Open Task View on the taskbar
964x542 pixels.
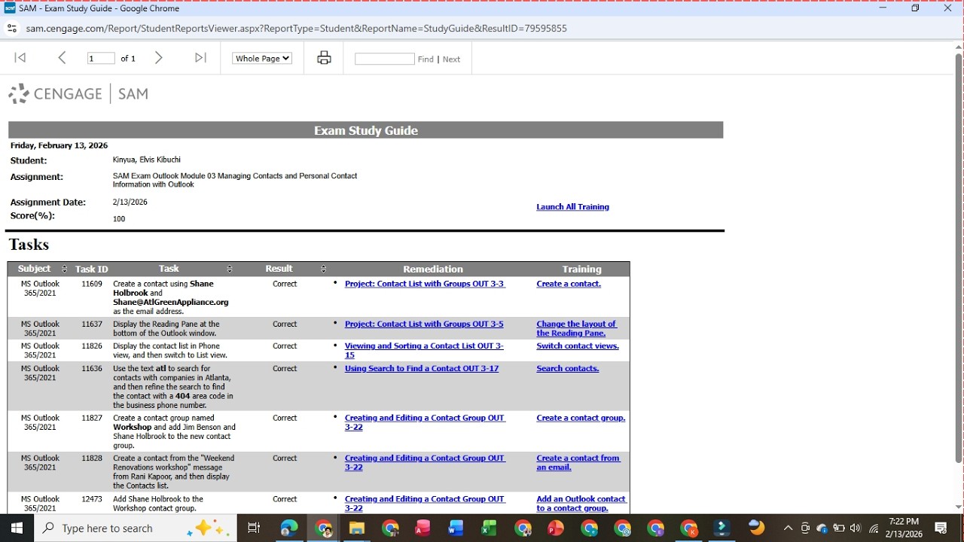(254, 528)
